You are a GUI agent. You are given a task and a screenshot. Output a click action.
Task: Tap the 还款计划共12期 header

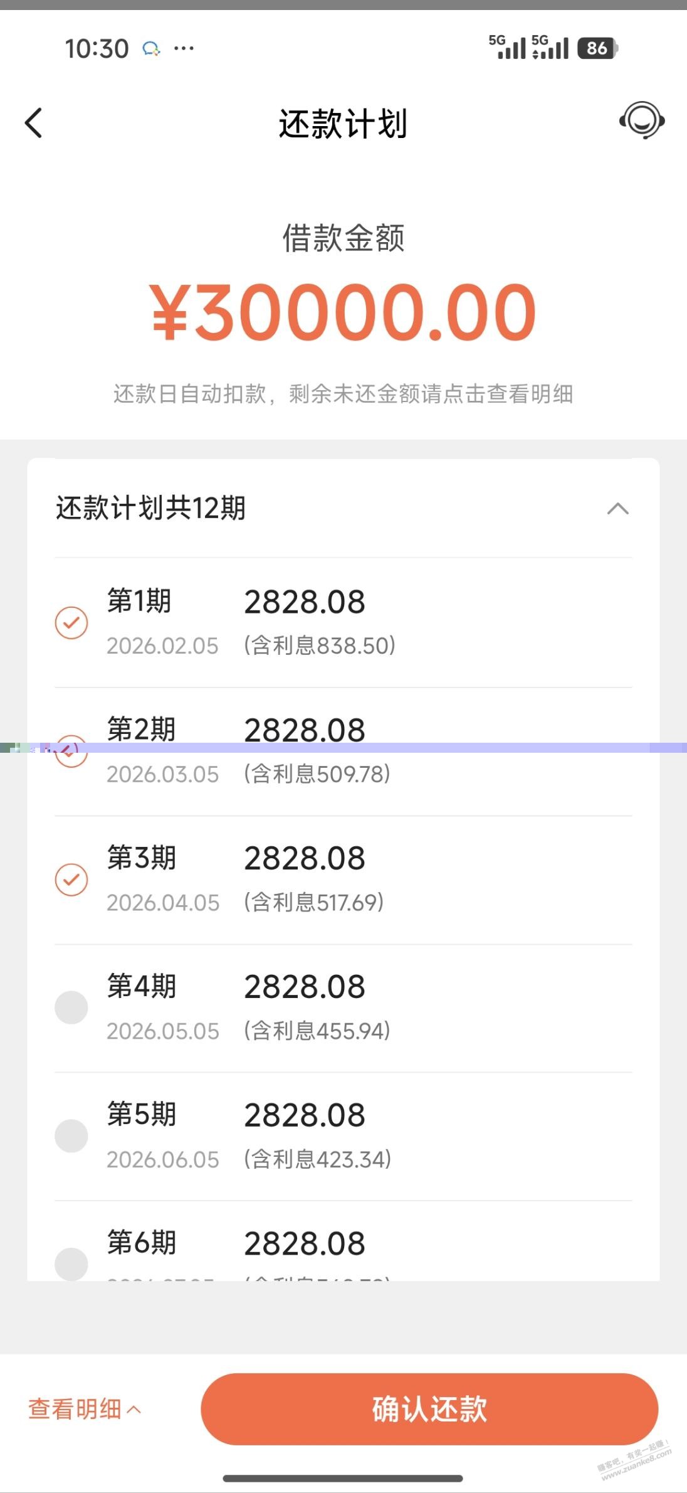click(150, 508)
